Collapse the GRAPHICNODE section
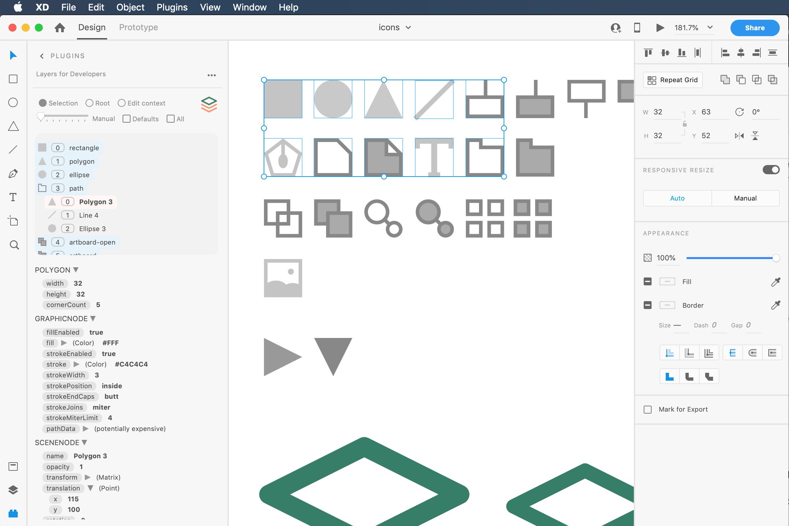 [x=93, y=318]
